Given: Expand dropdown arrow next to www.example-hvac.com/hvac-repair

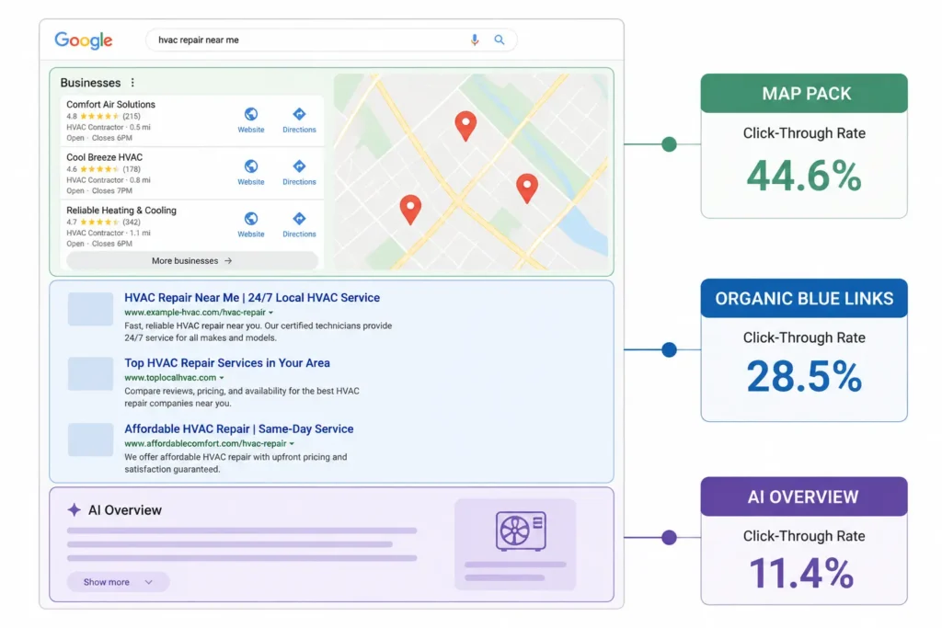Looking at the screenshot, I should point(271,313).
